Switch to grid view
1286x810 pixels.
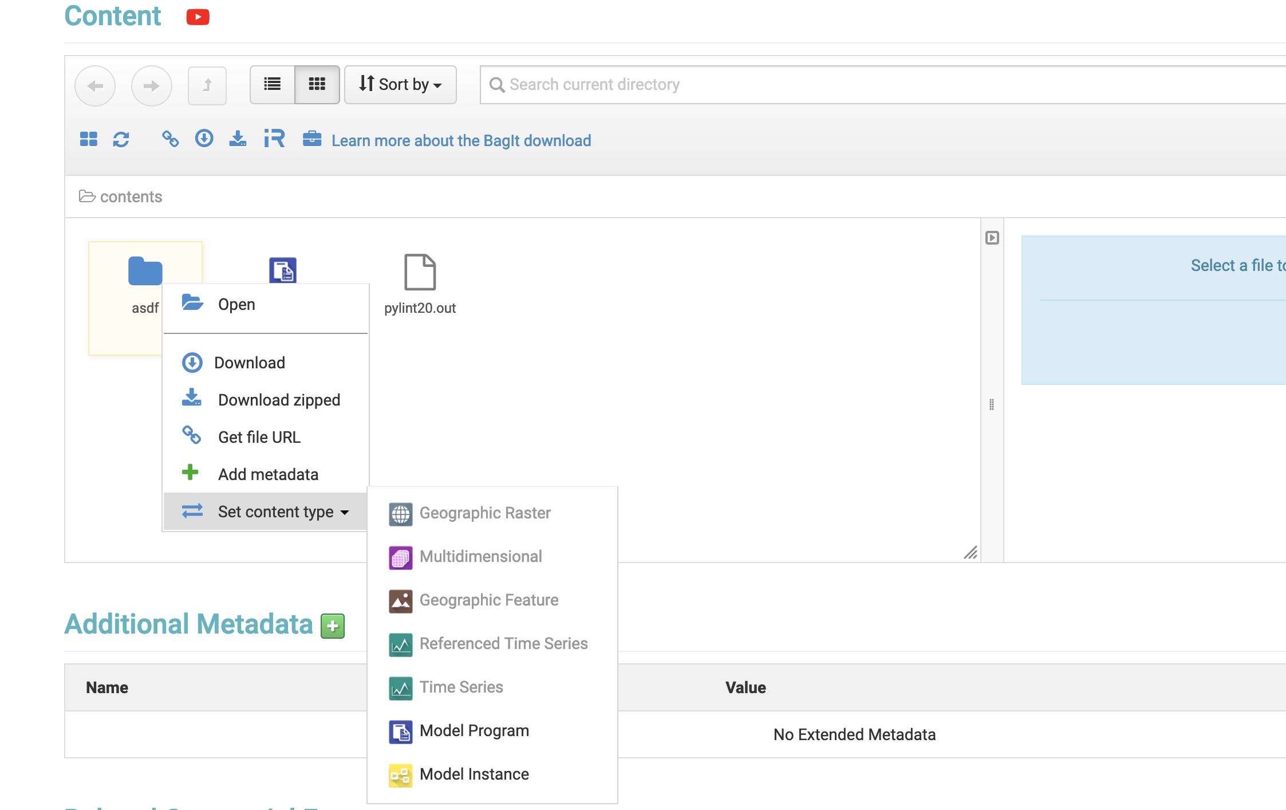317,84
